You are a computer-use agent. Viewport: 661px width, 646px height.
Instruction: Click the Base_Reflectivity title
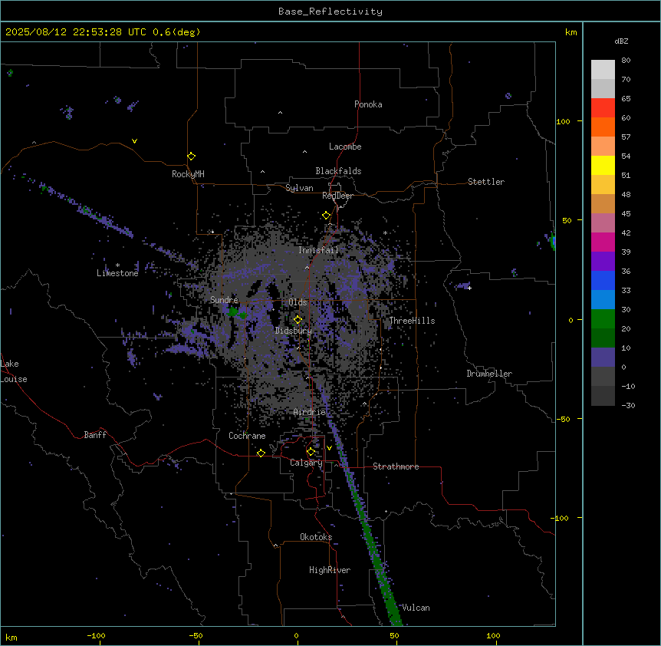[330, 12]
